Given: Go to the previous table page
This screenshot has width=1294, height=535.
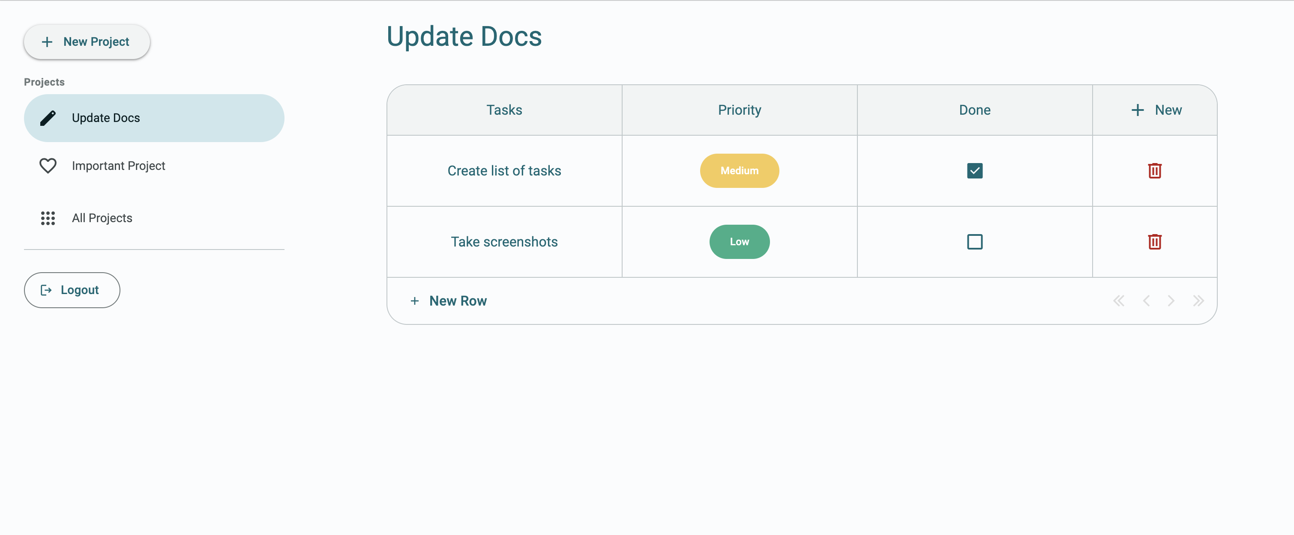Looking at the screenshot, I should click(x=1146, y=300).
